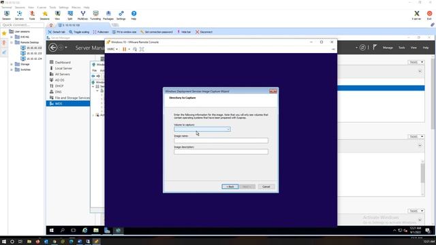The height and width of the screenshot is (245, 436).
Task: Click the remote Start button in Server taskbar
Action: [x=52, y=230]
